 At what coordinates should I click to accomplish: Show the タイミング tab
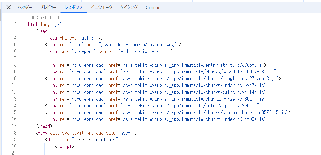129,8
